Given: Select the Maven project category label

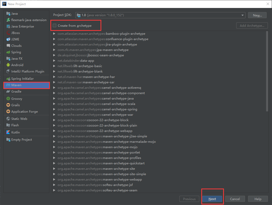Looking at the screenshot, I should click(16, 85).
